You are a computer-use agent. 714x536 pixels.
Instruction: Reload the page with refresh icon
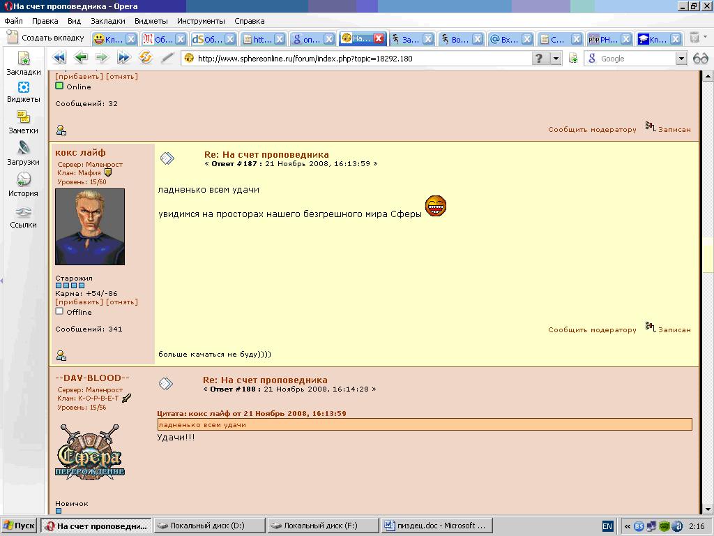(x=145, y=57)
